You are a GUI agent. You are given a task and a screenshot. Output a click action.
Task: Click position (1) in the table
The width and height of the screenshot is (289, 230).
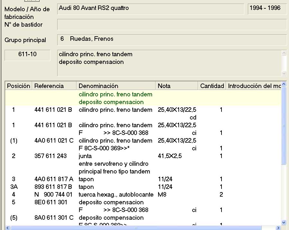[x=14, y=141]
